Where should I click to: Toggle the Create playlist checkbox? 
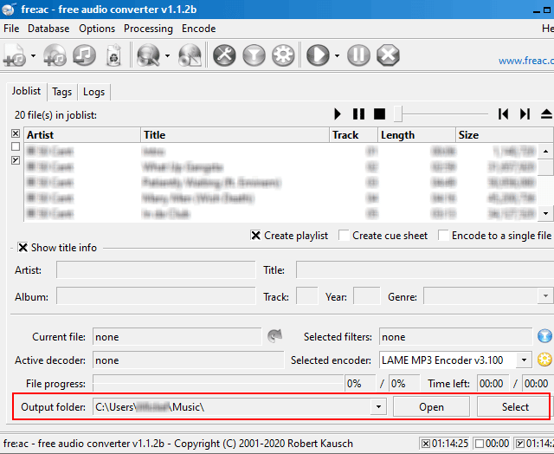click(255, 236)
